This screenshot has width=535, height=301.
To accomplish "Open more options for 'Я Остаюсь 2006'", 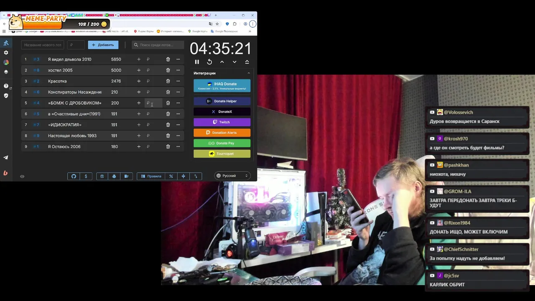I will [x=178, y=146].
